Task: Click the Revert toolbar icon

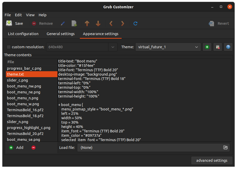Action: (211, 23)
